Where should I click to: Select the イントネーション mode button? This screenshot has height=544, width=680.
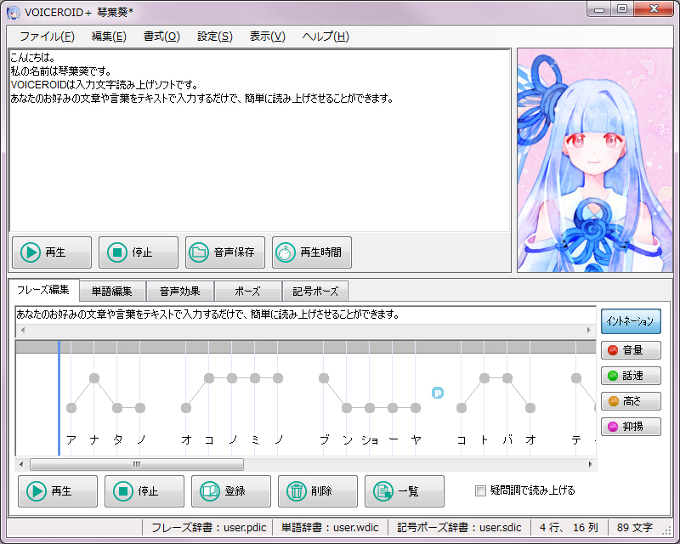[x=631, y=321]
